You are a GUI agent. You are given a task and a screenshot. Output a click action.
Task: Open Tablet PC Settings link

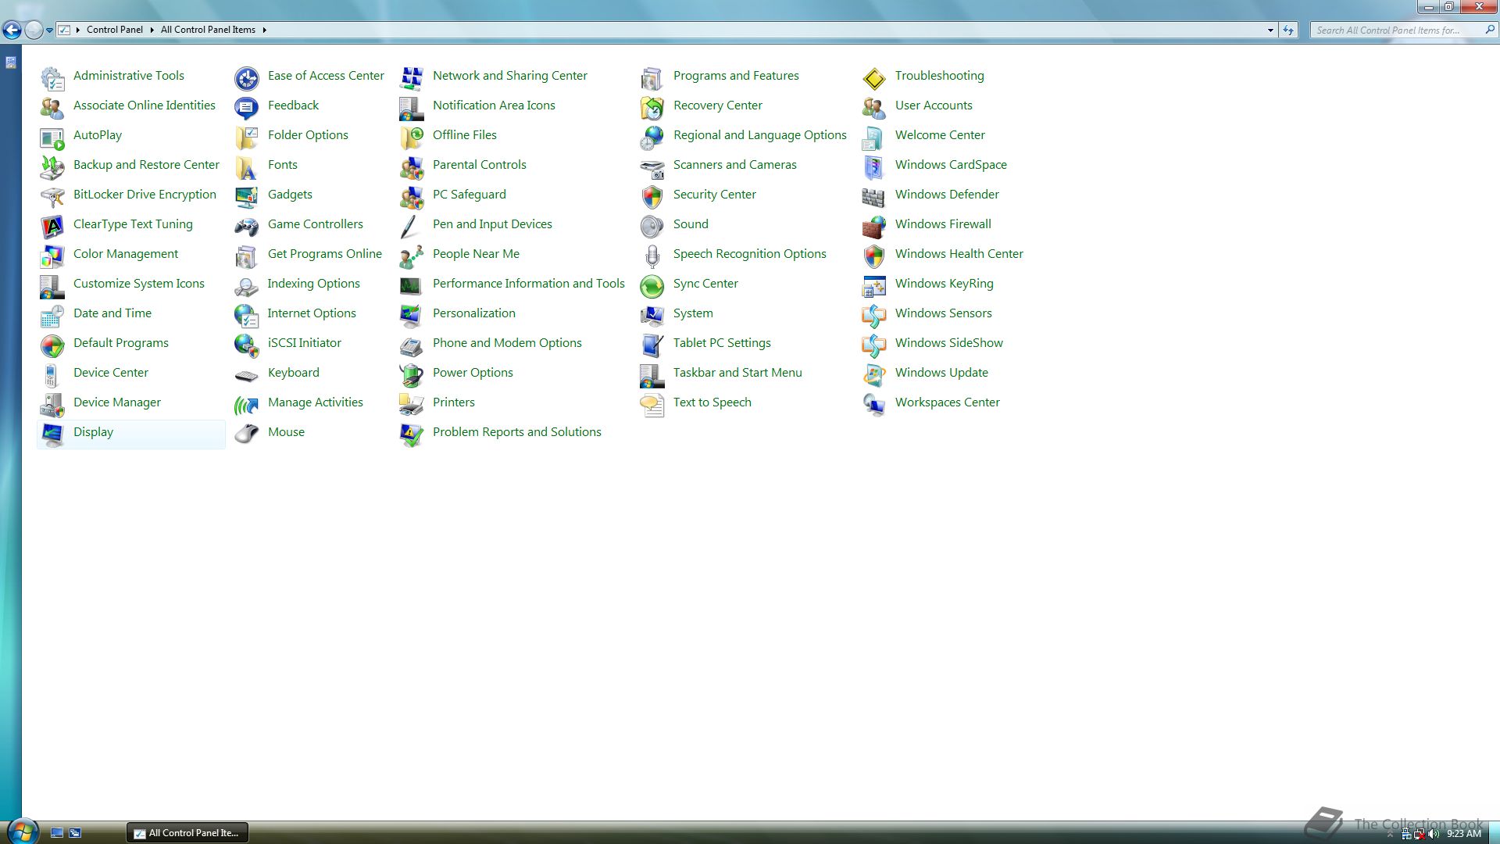[x=722, y=343]
